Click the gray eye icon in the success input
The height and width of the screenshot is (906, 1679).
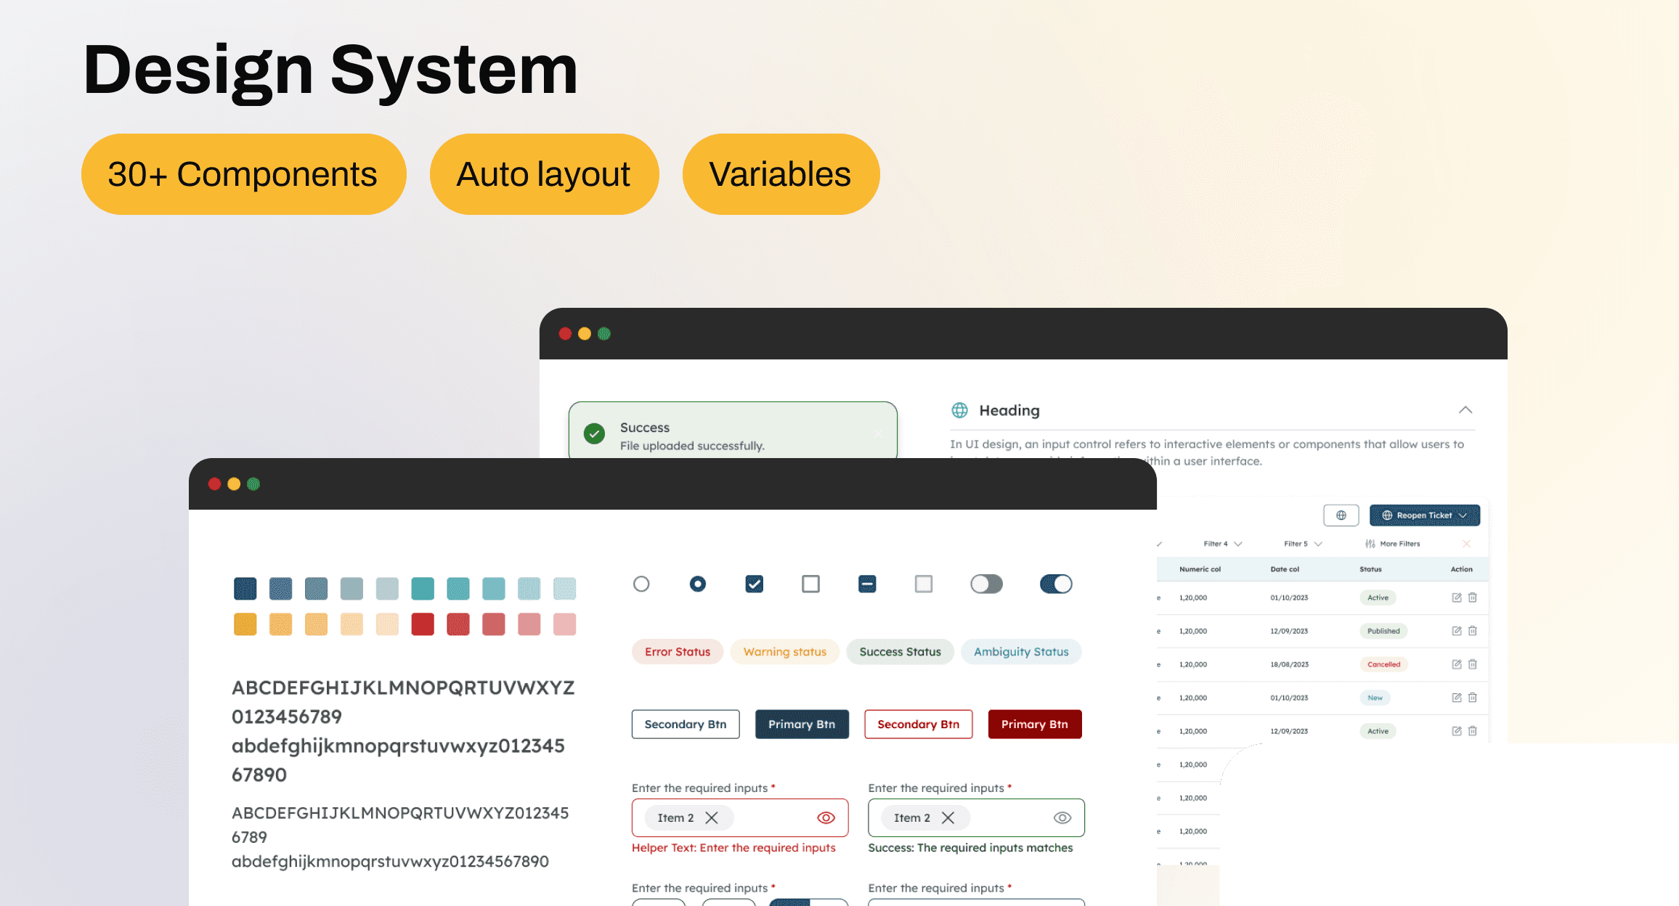point(1062,817)
